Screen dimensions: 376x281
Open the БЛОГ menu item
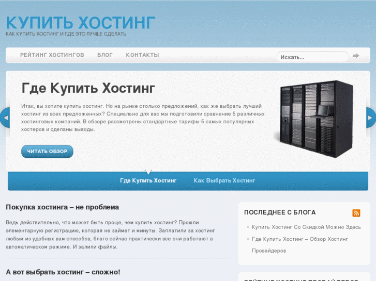pyautogui.click(x=105, y=55)
